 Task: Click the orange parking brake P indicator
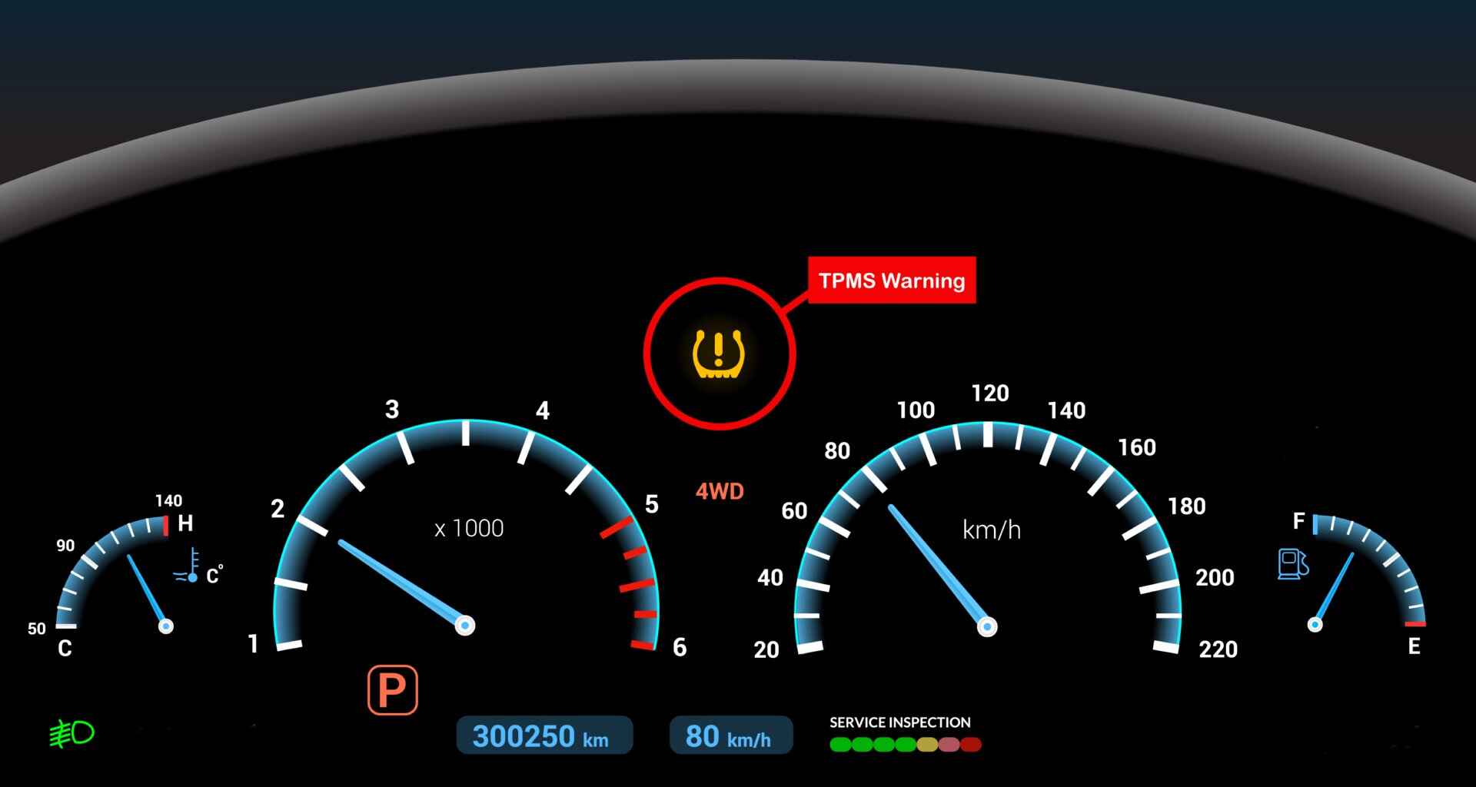[x=392, y=691]
